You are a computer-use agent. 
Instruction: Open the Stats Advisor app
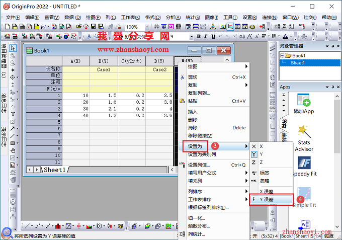[304, 138]
